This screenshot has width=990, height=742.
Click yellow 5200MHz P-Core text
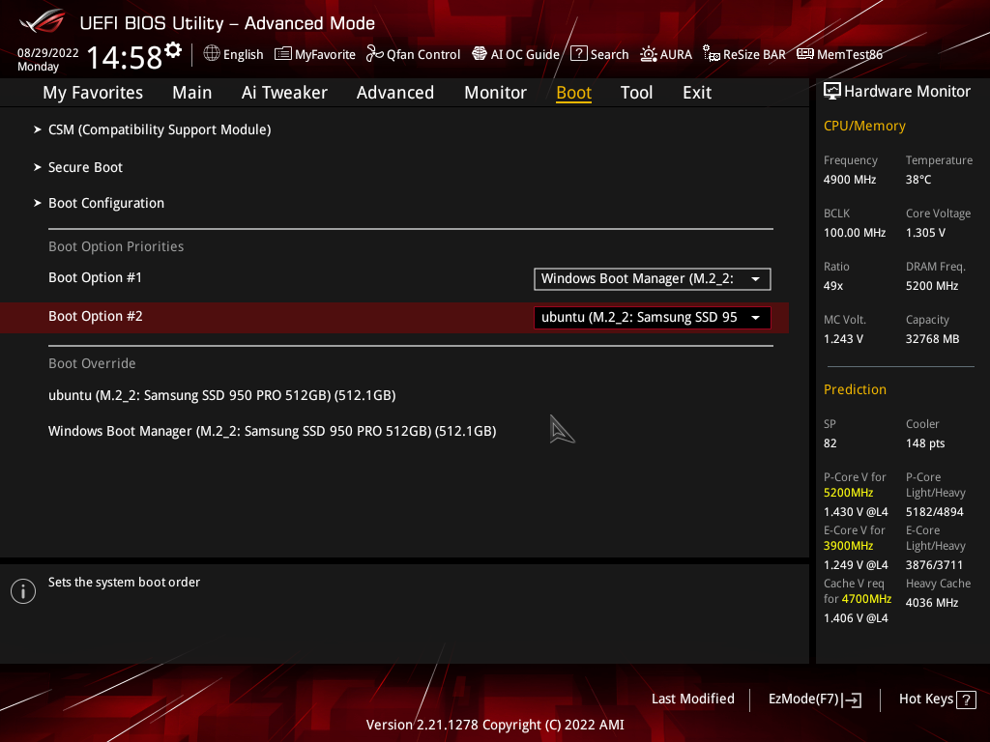pyautogui.click(x=848, y=493)
